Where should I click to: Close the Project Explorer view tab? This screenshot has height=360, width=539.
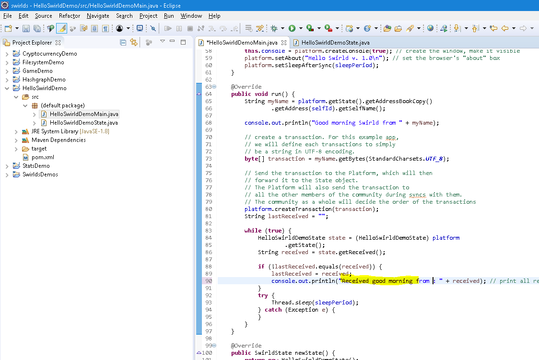[58, 43]
